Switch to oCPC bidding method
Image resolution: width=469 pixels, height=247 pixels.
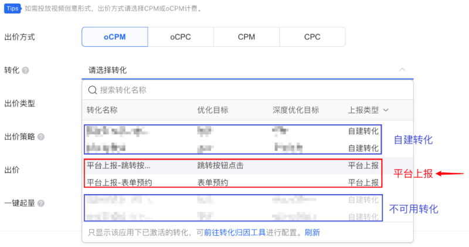(x=181, y=37)
